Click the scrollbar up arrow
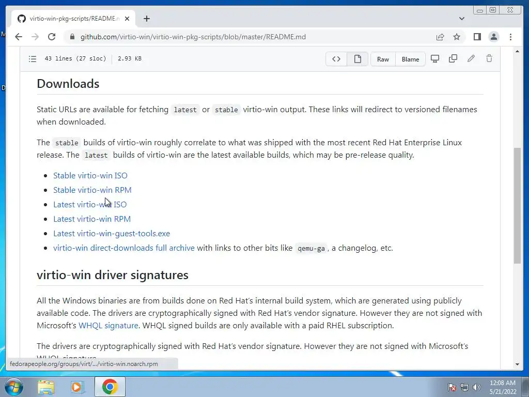The image size is (529, 397). point(517,51)
